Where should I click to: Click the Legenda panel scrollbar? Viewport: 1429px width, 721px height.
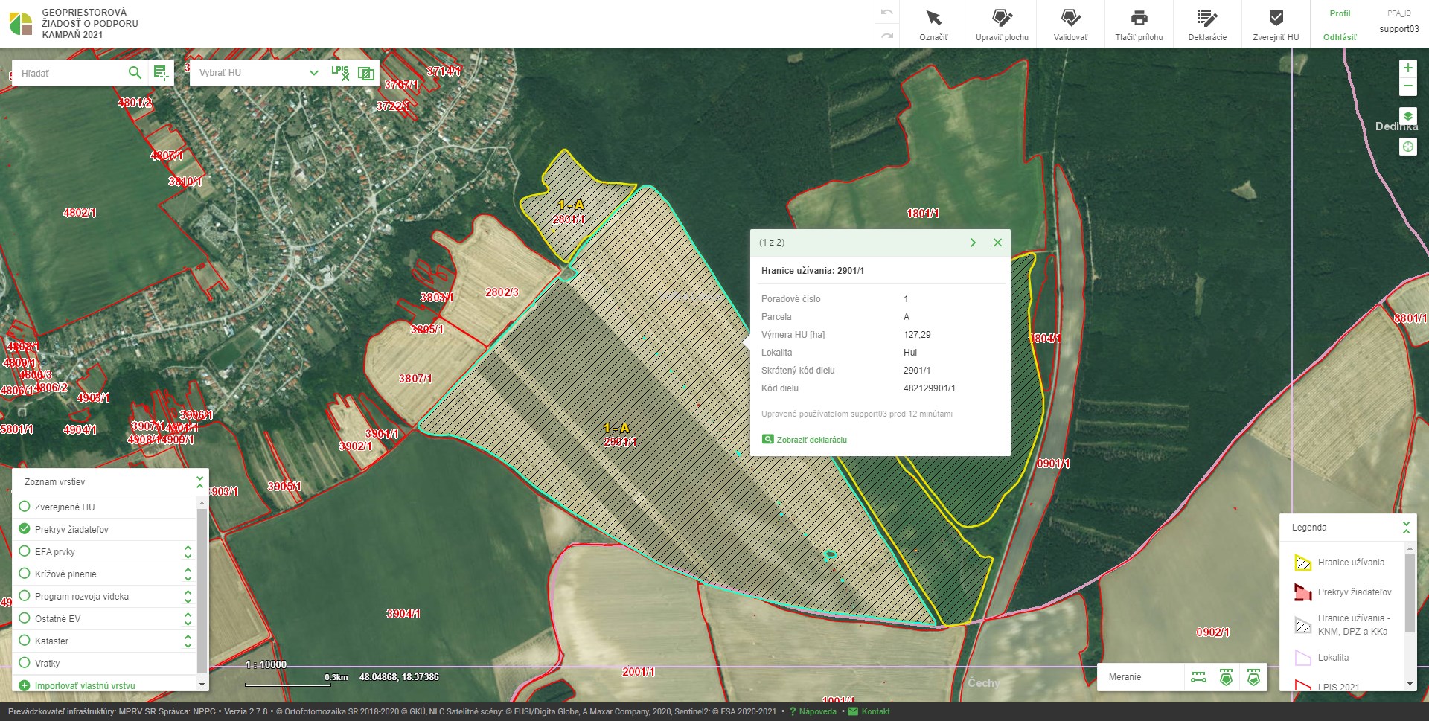pos(1410,594)
